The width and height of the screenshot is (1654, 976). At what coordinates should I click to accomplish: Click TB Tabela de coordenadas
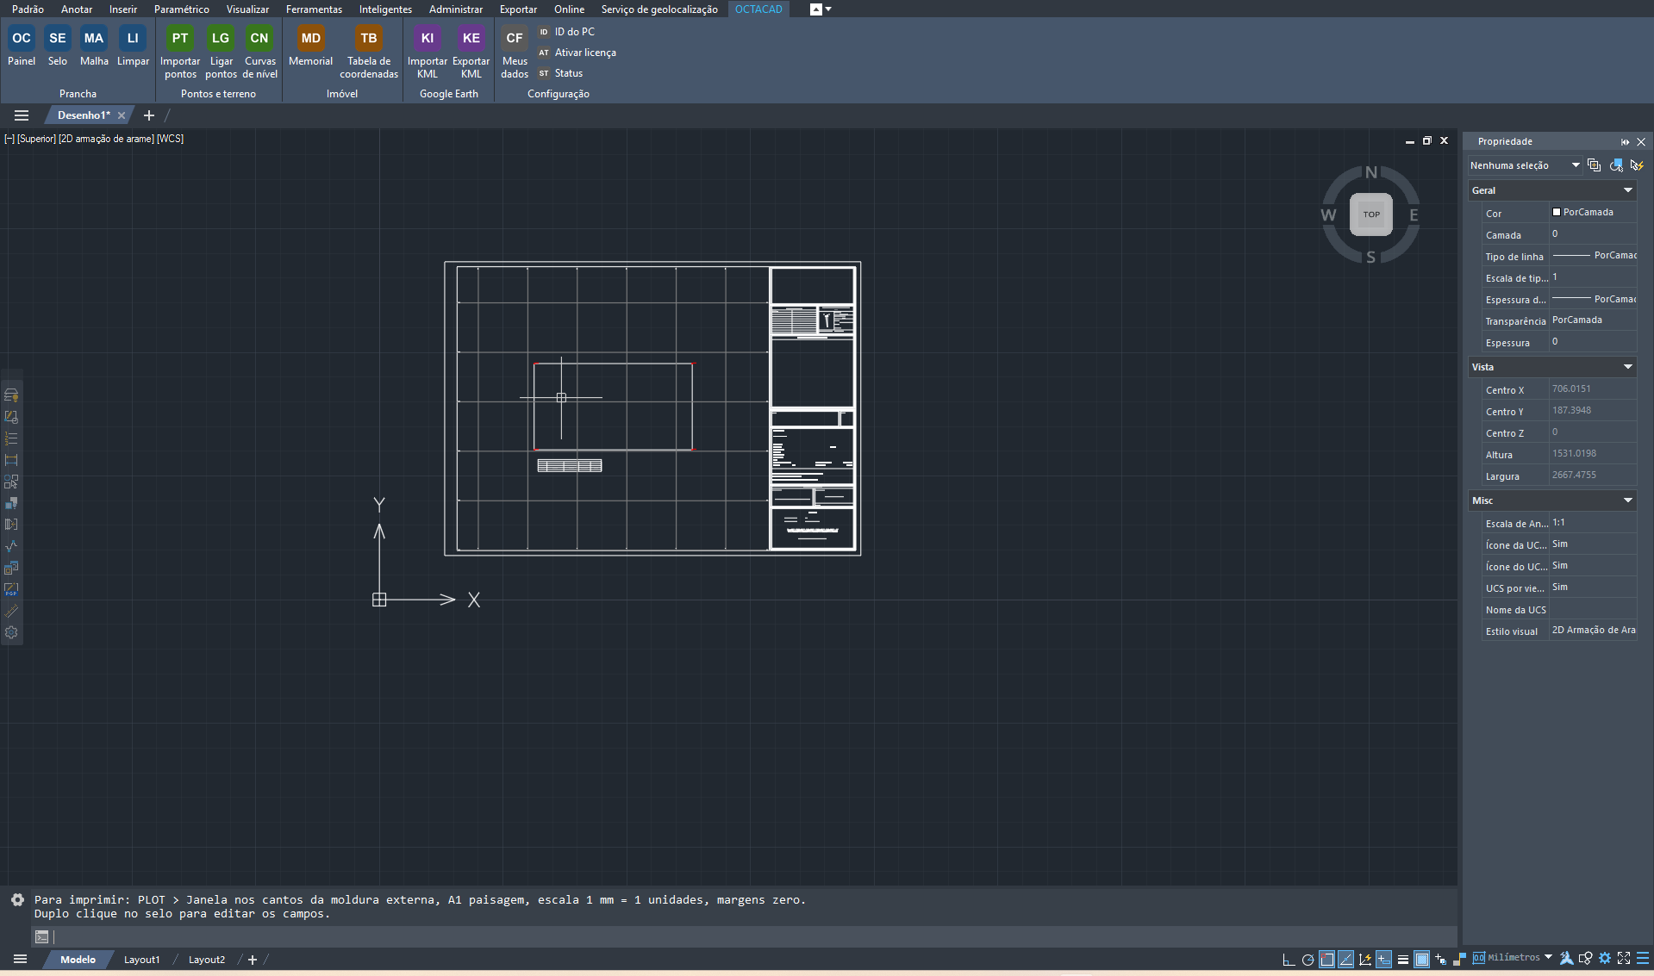369,52
